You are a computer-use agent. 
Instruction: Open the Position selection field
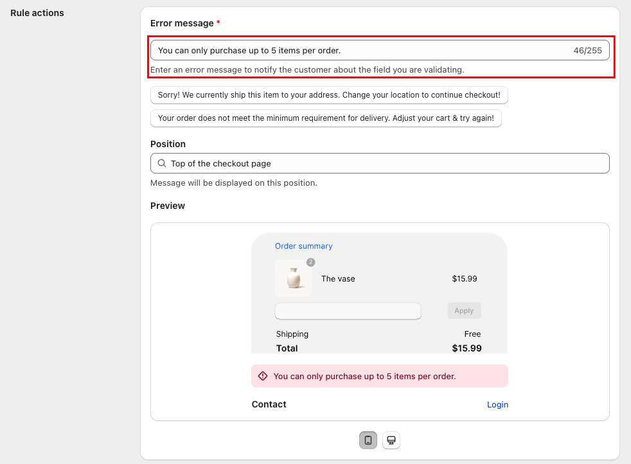click(x=379, y=163)
